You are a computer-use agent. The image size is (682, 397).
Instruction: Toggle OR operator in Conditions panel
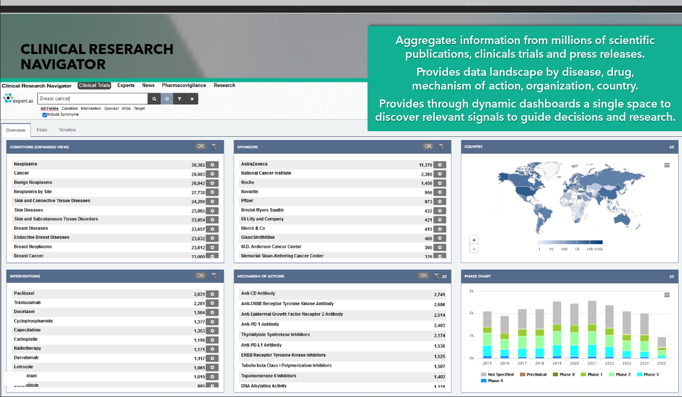[201, 146]
